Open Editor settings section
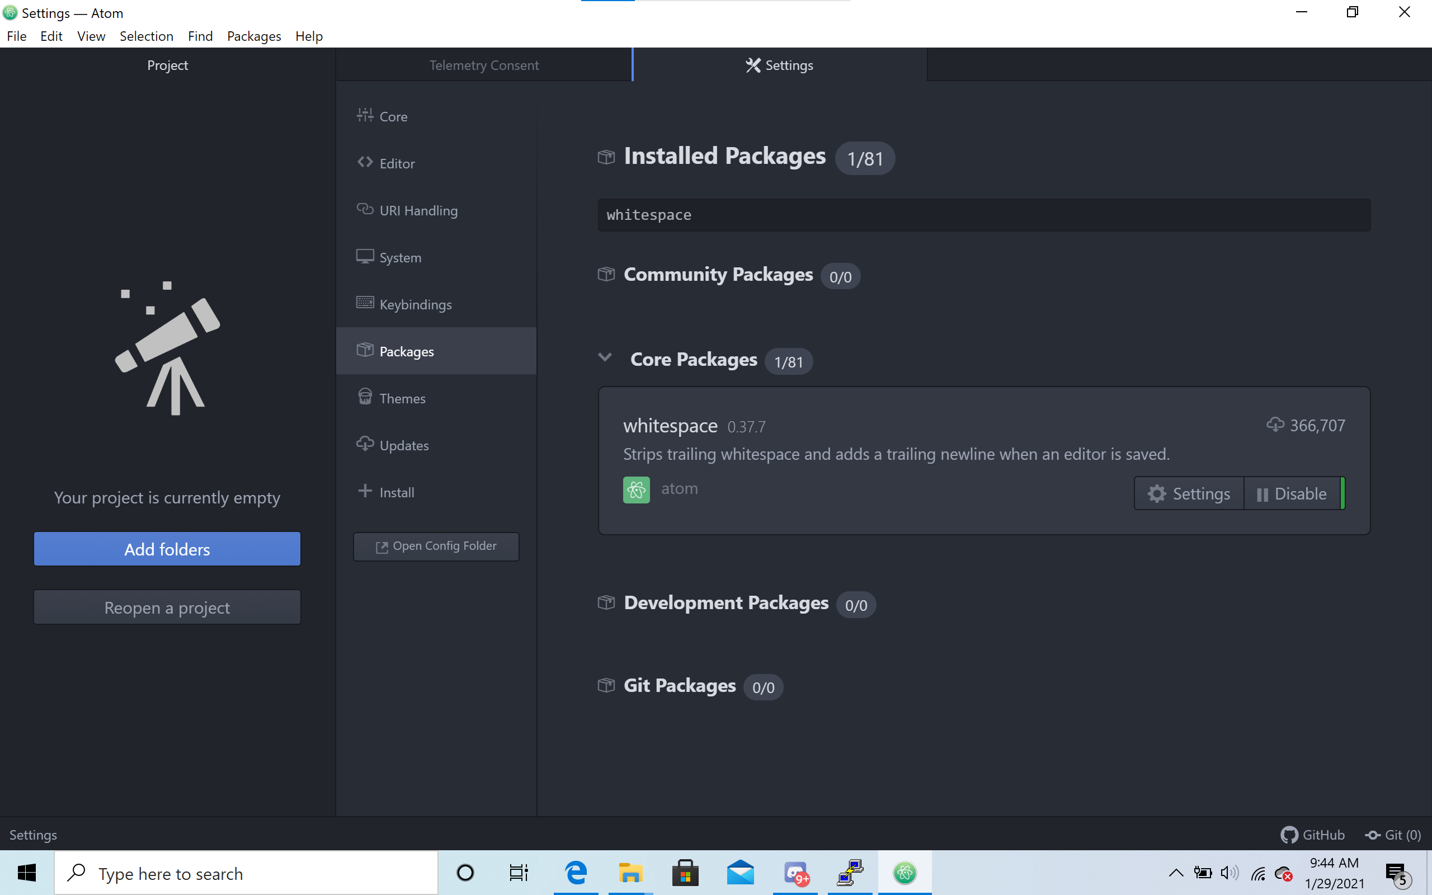The width and height of the screenshot is (1432, 895). point(436,163)
